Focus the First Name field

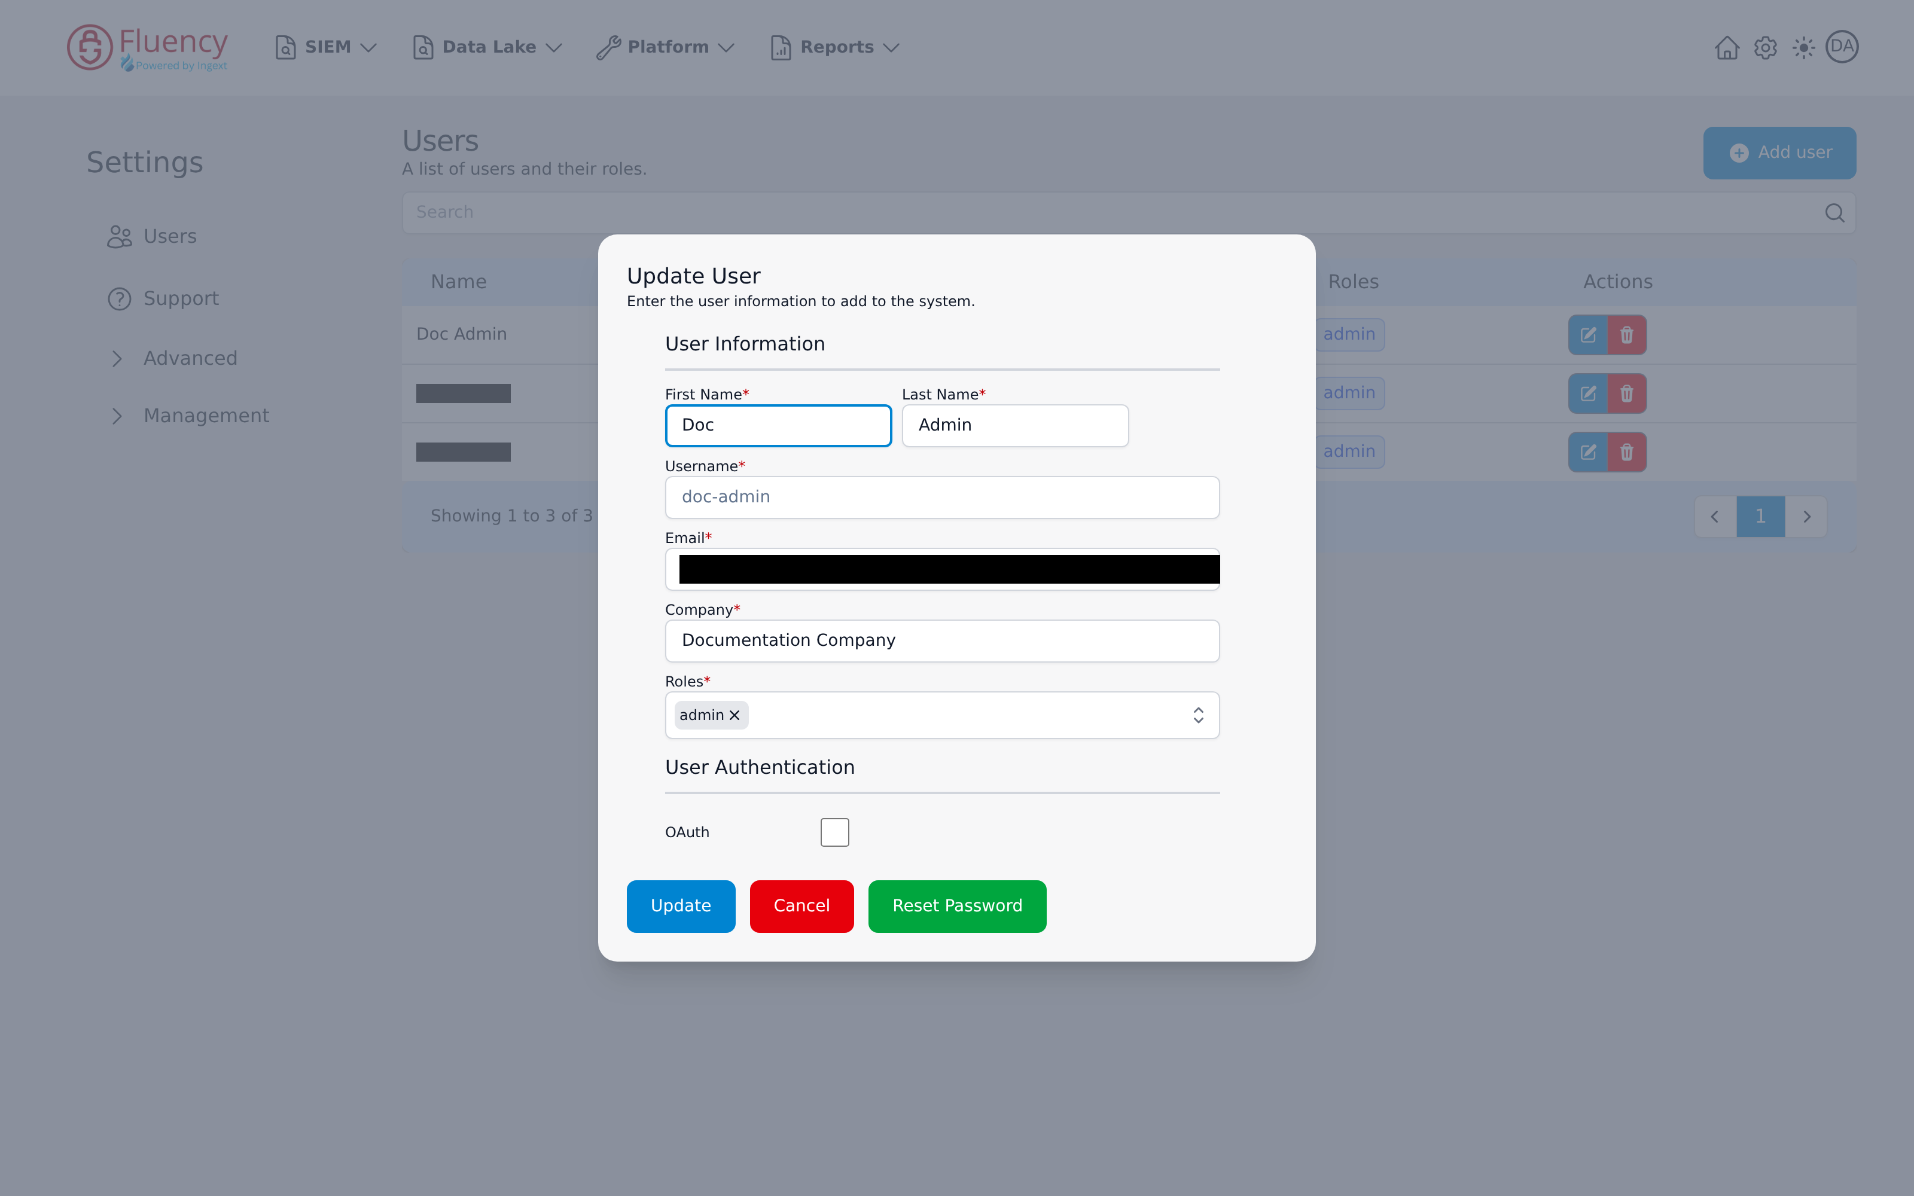coord(778,426)
